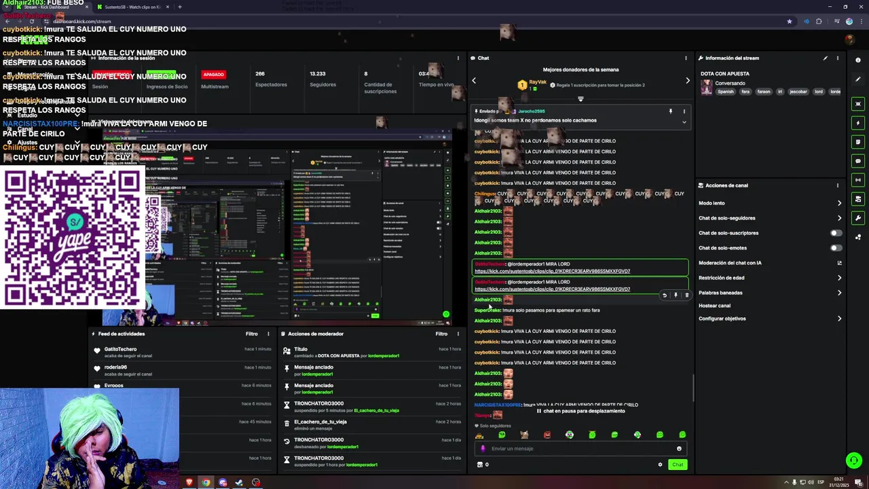869x489 pixels.
Task: Open three-dot menu on pinned message
Action: (684, 111)
